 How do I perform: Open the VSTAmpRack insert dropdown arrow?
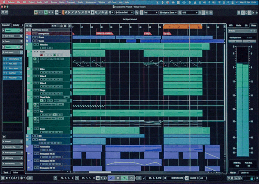[x=21, y=59]
